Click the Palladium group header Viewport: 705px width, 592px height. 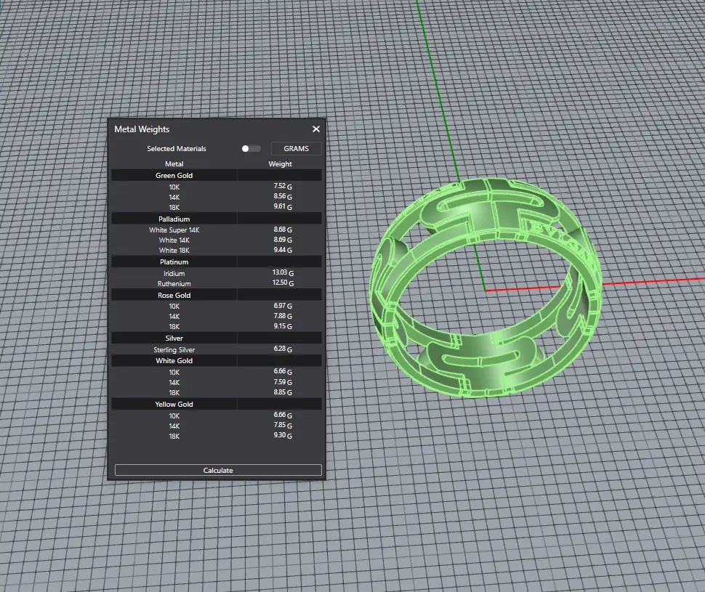(x=174, y=219)
